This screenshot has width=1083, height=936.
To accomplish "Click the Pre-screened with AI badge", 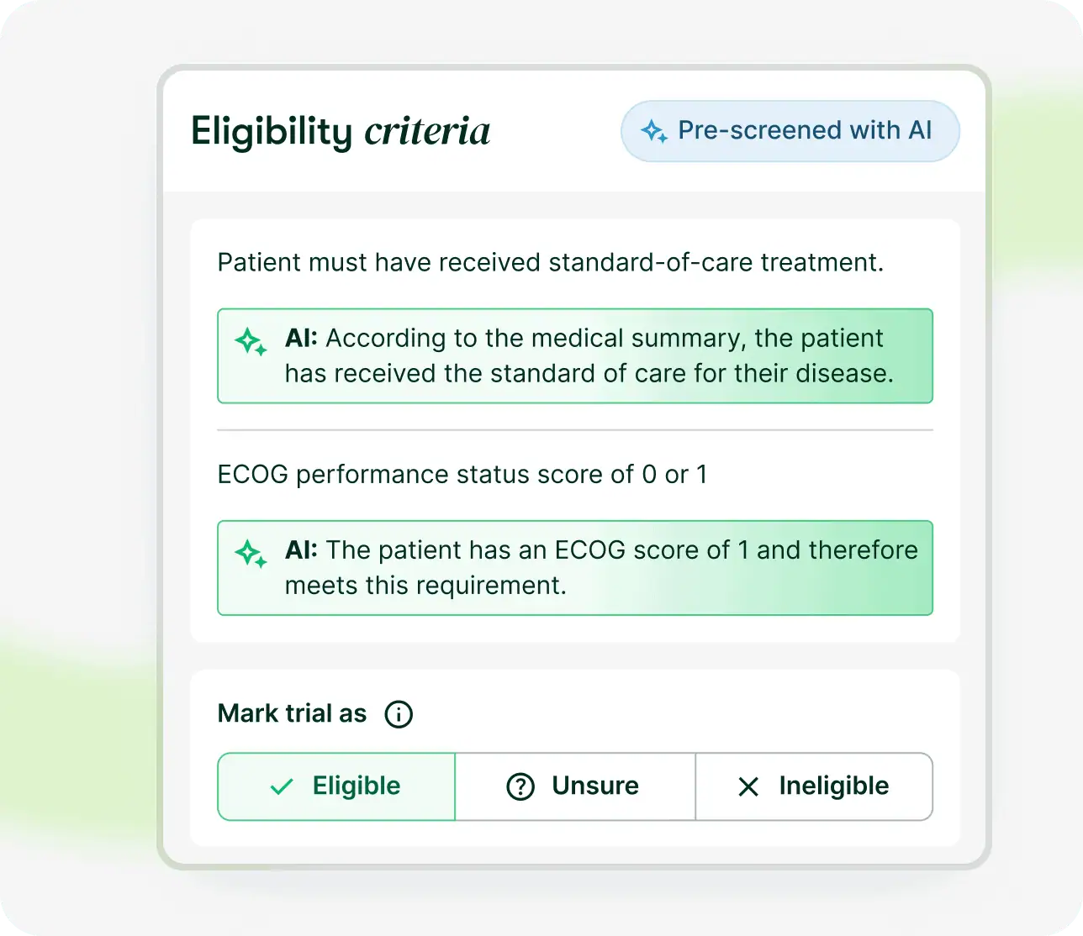I will (790, 131).
